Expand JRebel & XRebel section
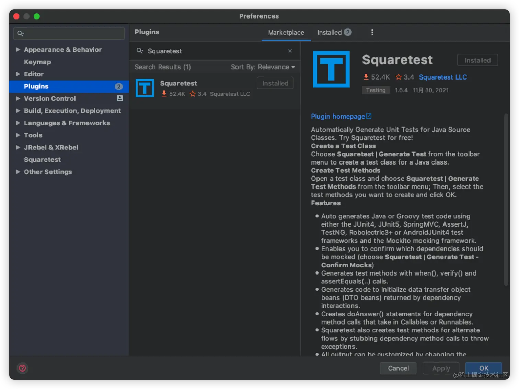This screenshot has width=519, height=389. pyautogui.click(x=18, y=147)
